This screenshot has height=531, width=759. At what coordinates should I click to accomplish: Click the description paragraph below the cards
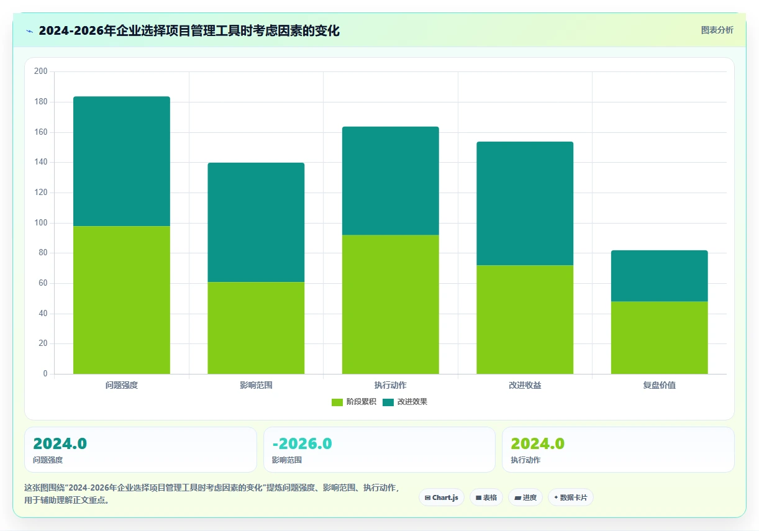[x=211, y=494]
